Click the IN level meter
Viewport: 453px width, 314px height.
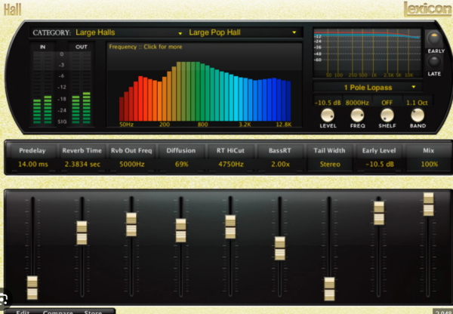point(44,87)
